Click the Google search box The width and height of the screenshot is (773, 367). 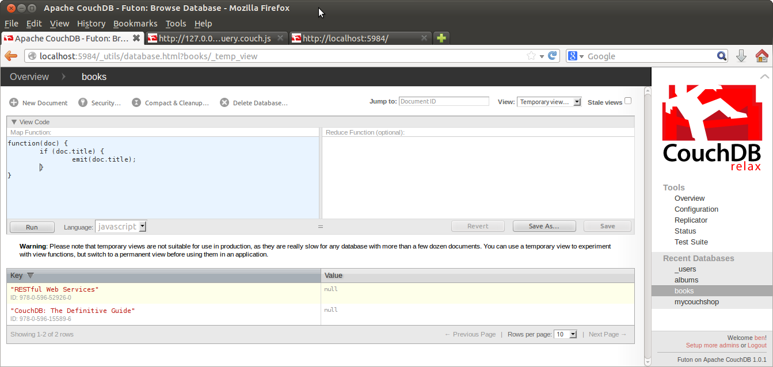650,56
